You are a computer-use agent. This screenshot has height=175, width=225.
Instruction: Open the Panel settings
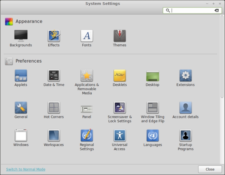pyautogui.click(x=87, y=112)
